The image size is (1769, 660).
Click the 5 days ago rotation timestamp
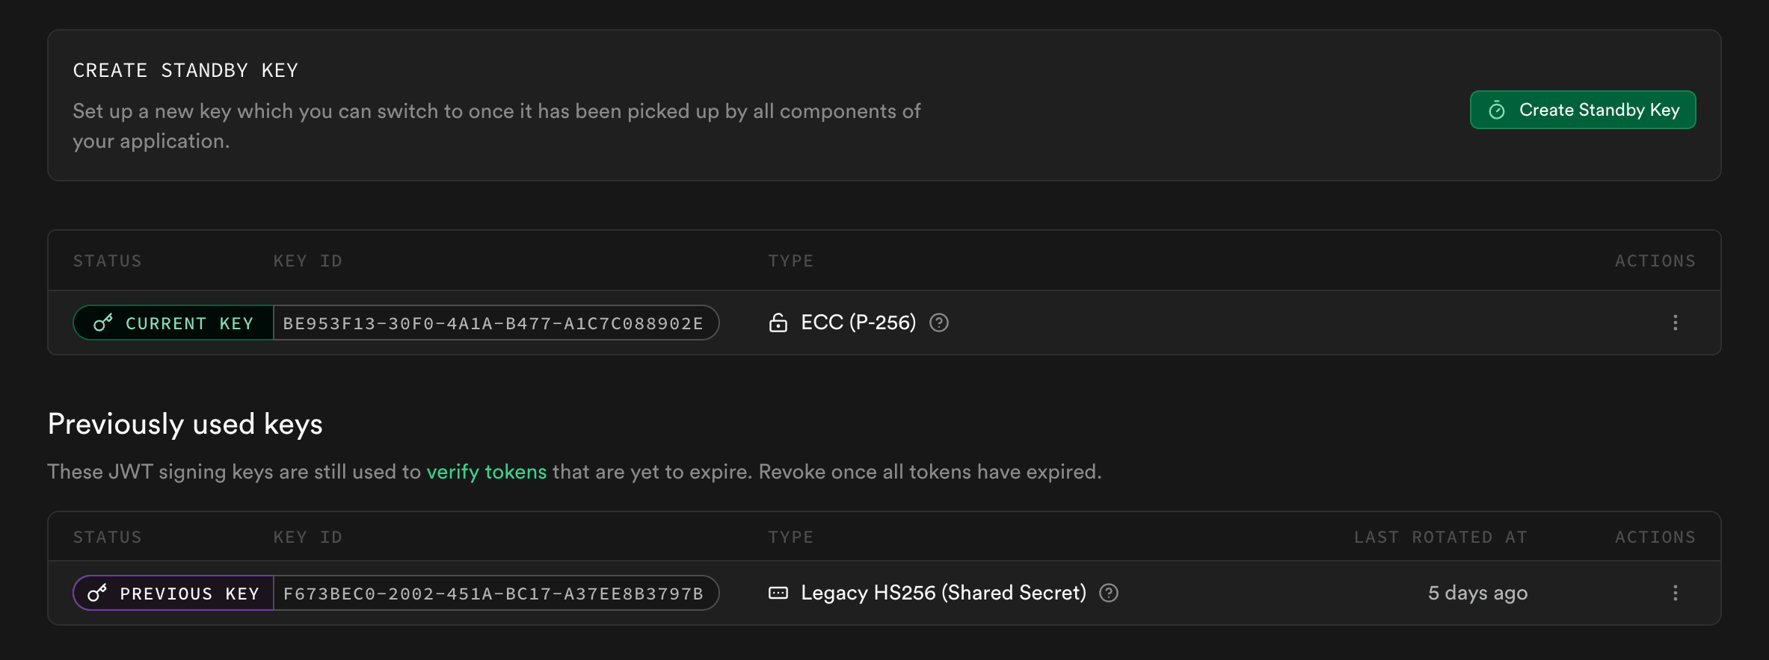(x=1477, y=593)
